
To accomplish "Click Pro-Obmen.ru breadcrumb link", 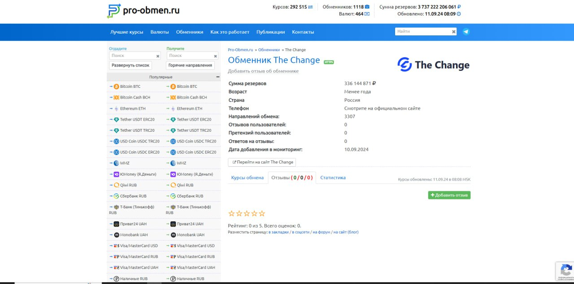I will pyautogui.click(x=240, y=50).
